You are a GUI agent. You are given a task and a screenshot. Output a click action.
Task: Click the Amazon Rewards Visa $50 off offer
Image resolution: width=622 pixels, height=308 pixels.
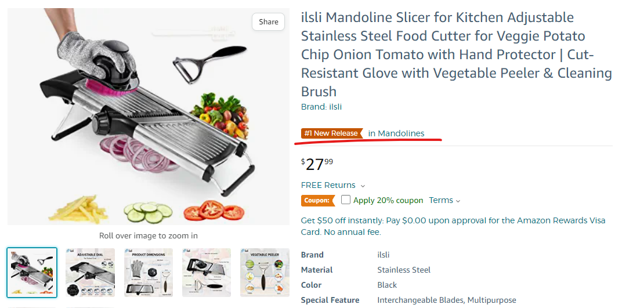point(453,226)
